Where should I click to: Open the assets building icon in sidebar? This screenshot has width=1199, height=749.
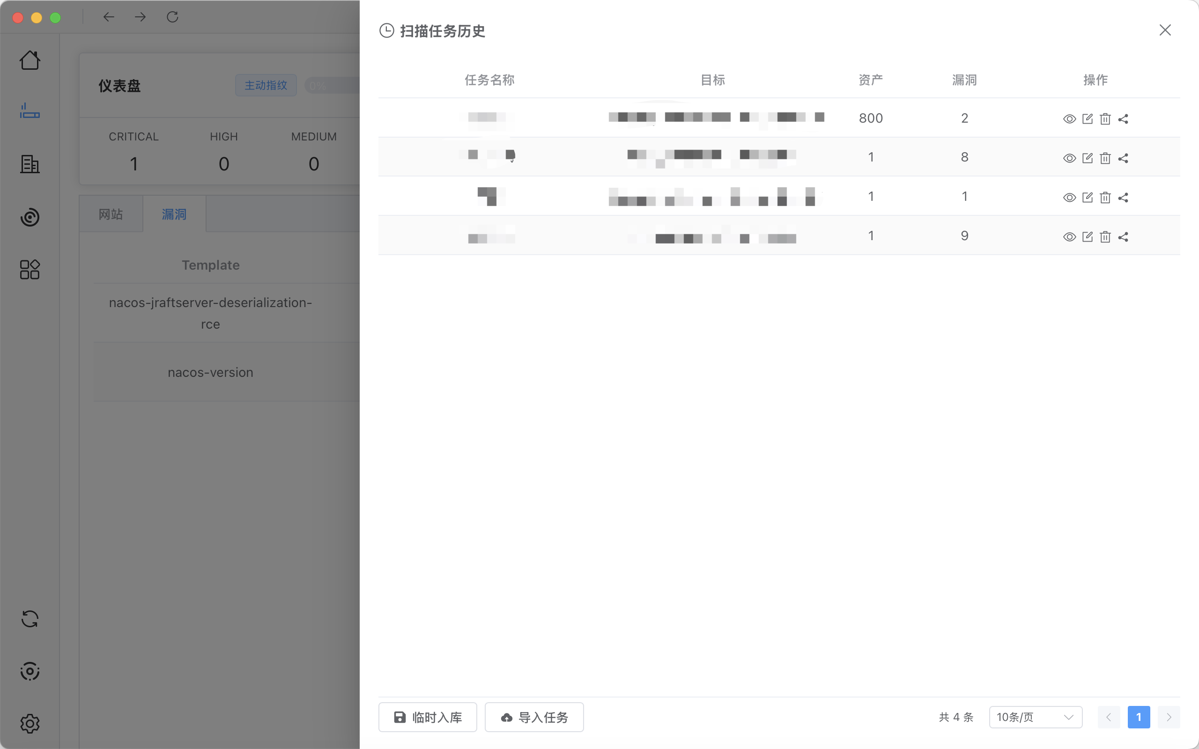30,164
